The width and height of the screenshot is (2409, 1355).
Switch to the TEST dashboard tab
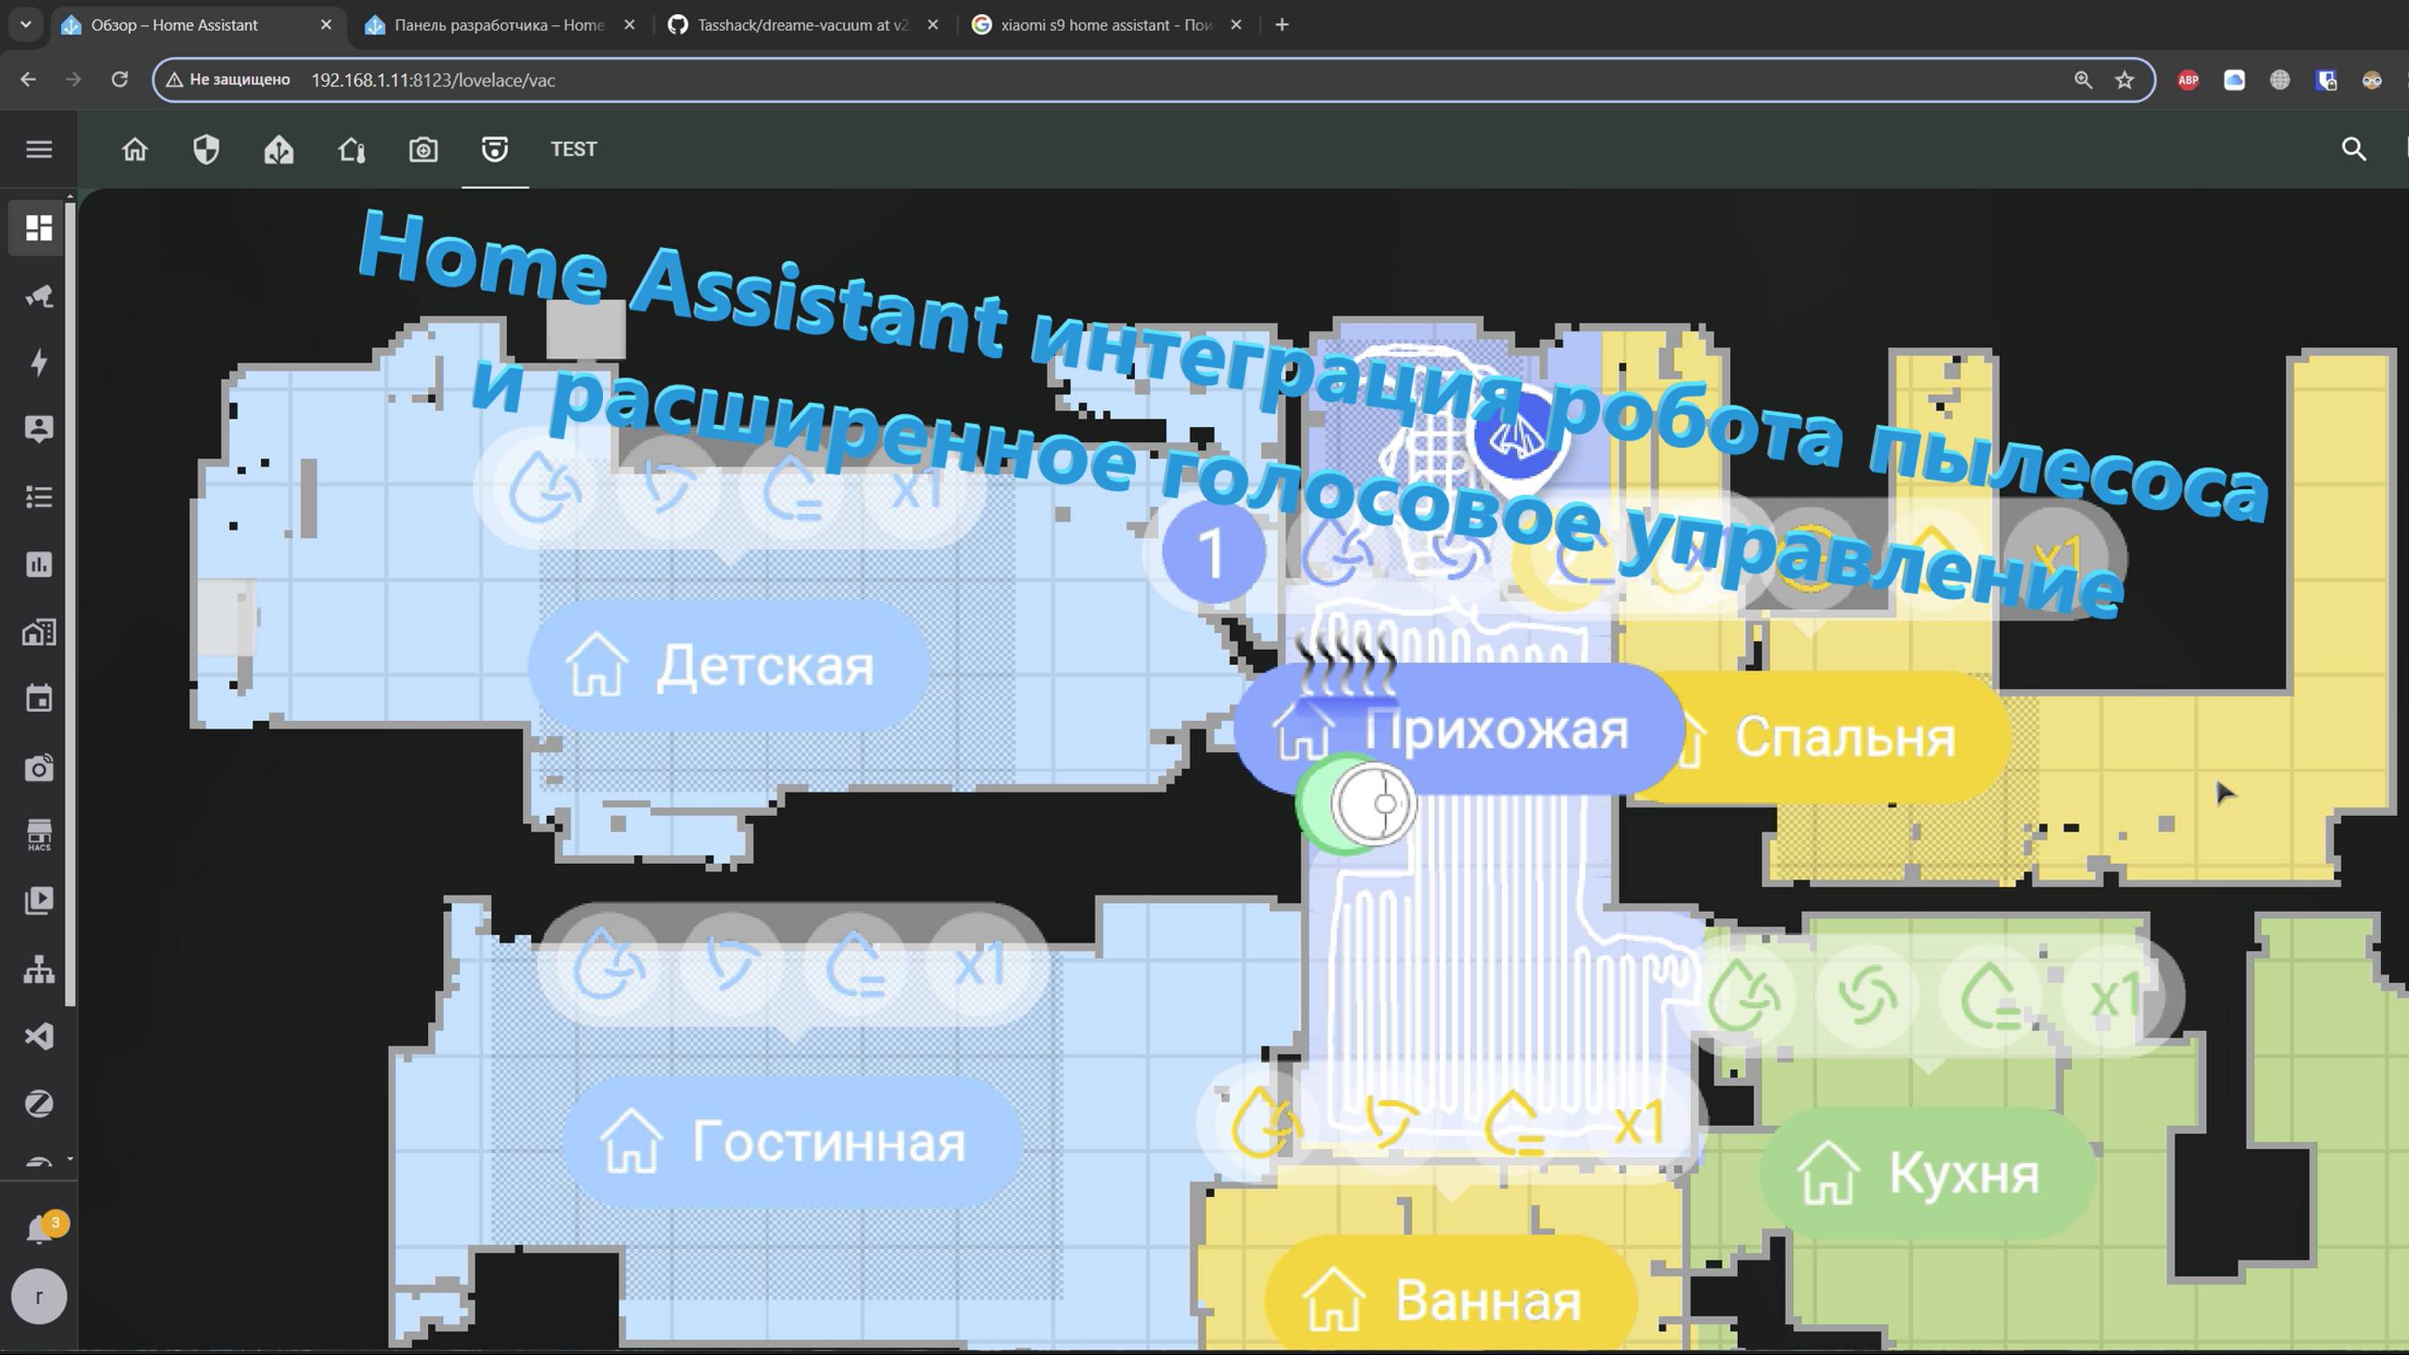pyautogui.click(x=573, y=149)
